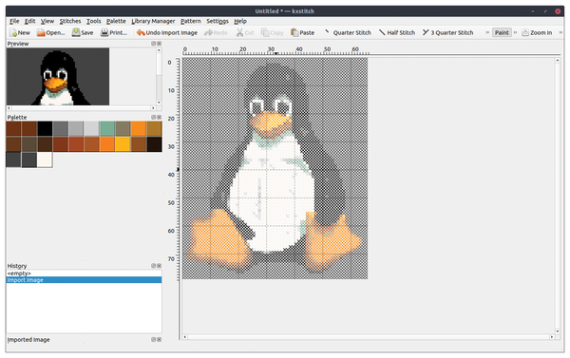Click the canvas vertical scrollbar up arrow
Viewport: 570px width, 358px height.
558,61
